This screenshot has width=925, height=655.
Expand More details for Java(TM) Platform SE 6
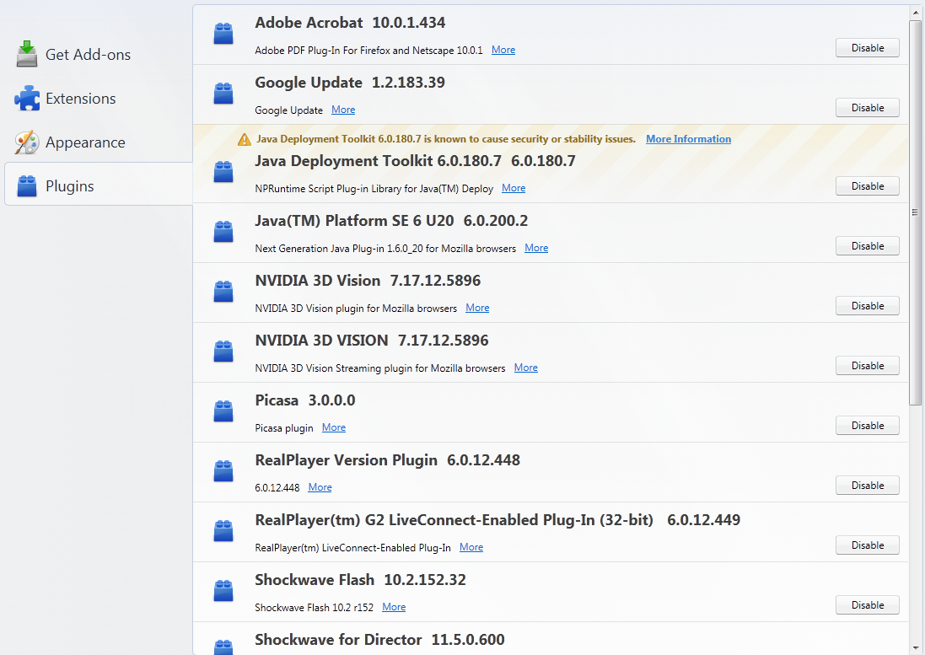[536, 248]
